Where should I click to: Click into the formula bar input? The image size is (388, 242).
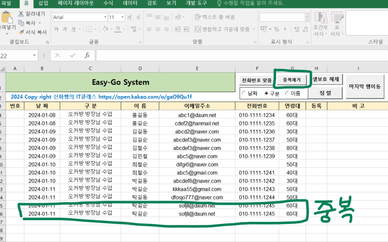click(242, 55)
